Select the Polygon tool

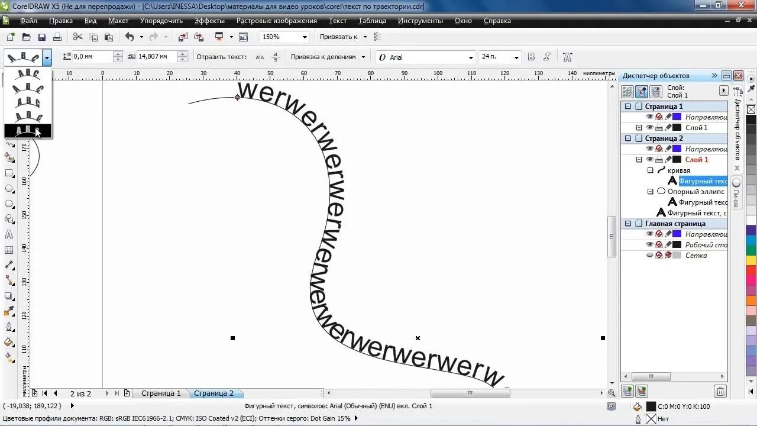9,204
